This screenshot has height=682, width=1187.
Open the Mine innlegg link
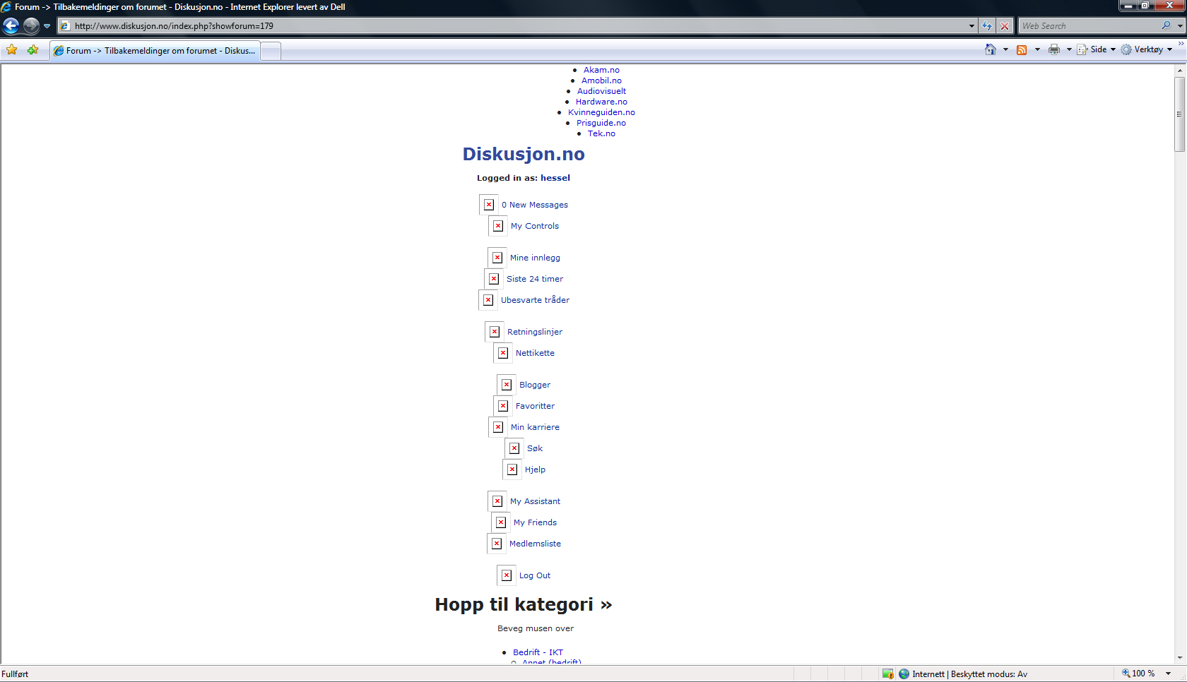[535, 258]
